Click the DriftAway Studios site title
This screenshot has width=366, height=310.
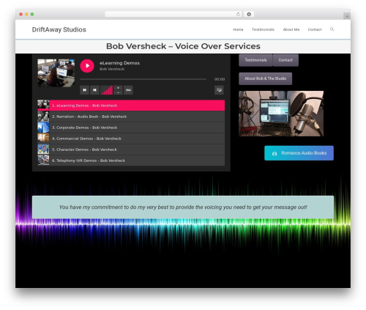(x=59, y=29)
